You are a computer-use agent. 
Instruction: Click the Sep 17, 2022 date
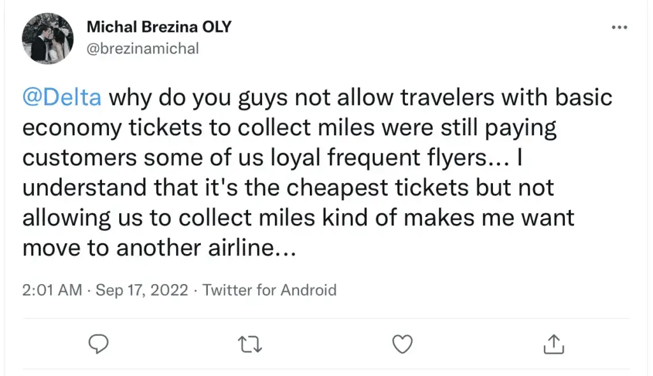142,290
